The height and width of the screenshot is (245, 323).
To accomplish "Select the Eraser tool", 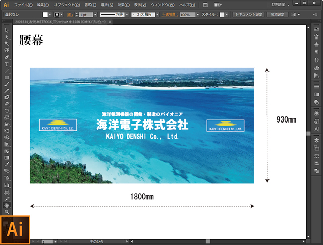I will [x=7, y=104].
